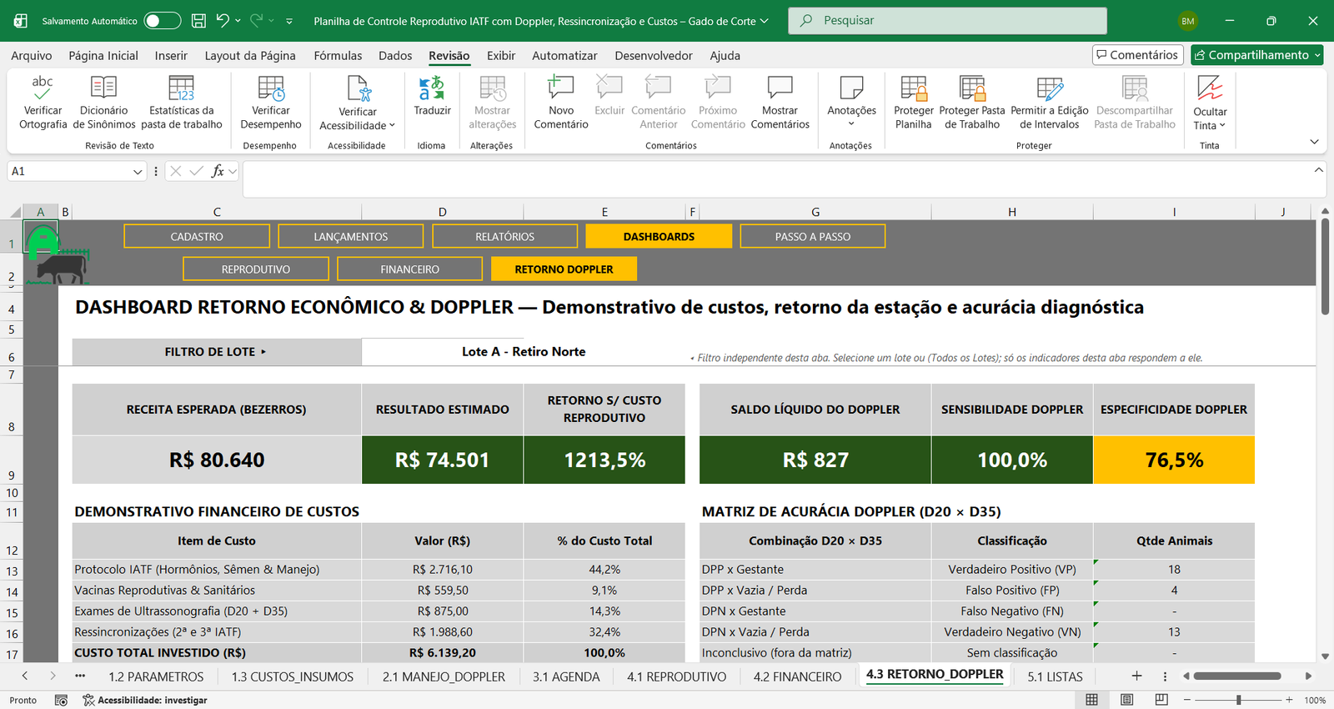Expand the file title dropdown chevron
This screenshot has height=709, width=1334.
tap(765, 21)
